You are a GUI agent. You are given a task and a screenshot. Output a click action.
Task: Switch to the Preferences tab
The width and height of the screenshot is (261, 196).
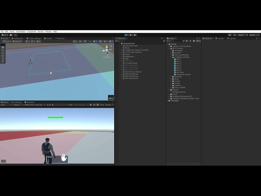(17, 38)
